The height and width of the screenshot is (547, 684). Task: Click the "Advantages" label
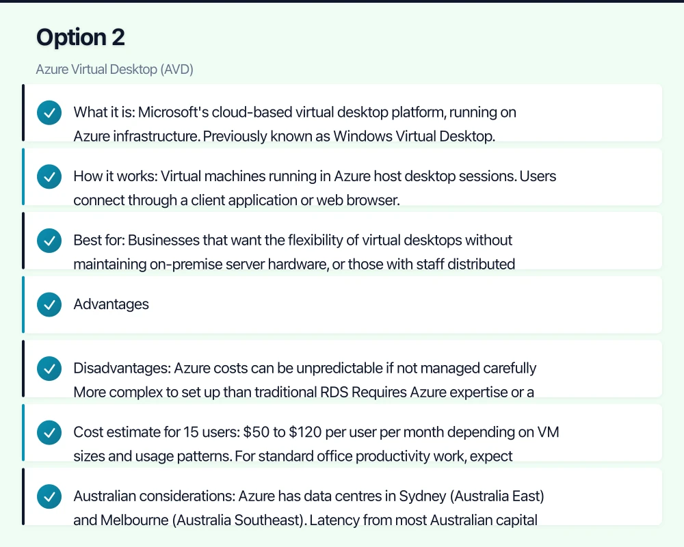111,304
